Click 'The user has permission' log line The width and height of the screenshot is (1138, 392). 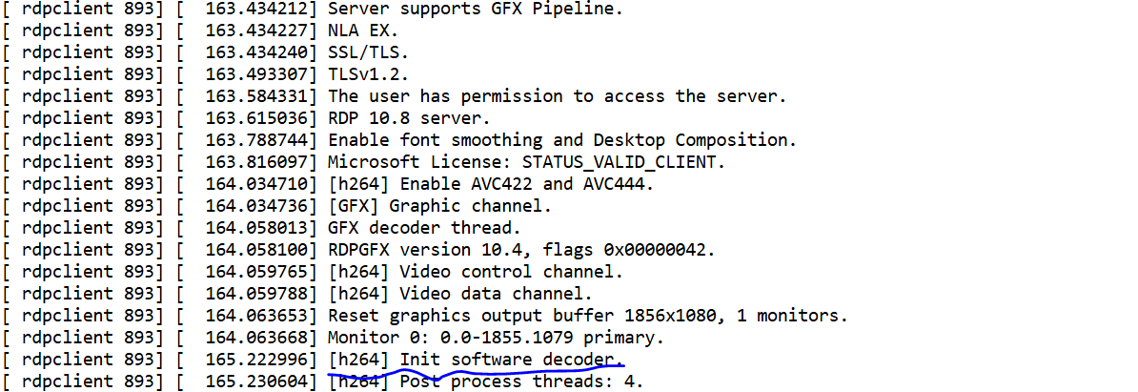click(558, 96)
